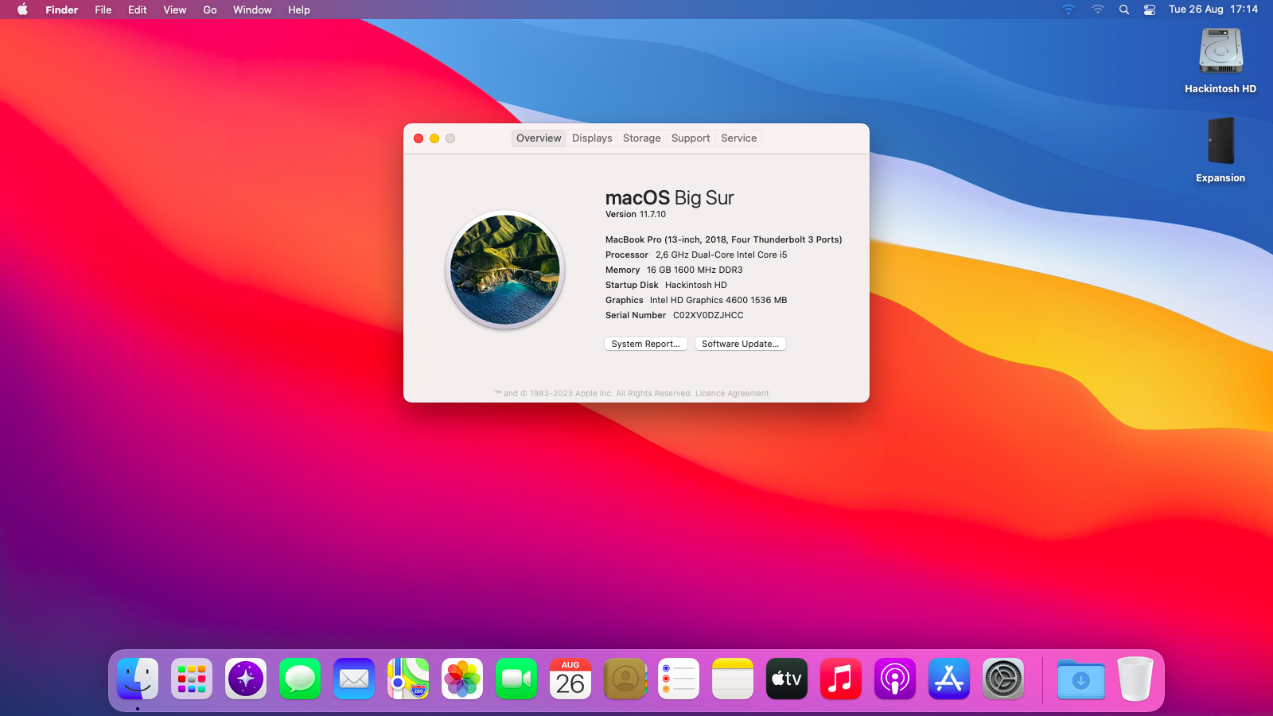Open Spotlight search in menu bar
1273x716 pixels.
click(1124, 10)
